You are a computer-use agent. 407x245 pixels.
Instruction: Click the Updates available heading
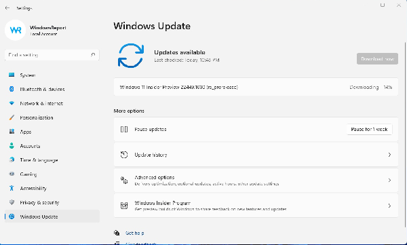(180, 52)
